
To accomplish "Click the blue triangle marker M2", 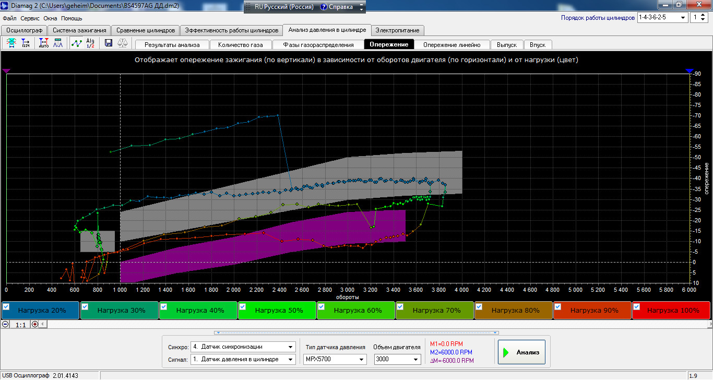I will (690, 70).
